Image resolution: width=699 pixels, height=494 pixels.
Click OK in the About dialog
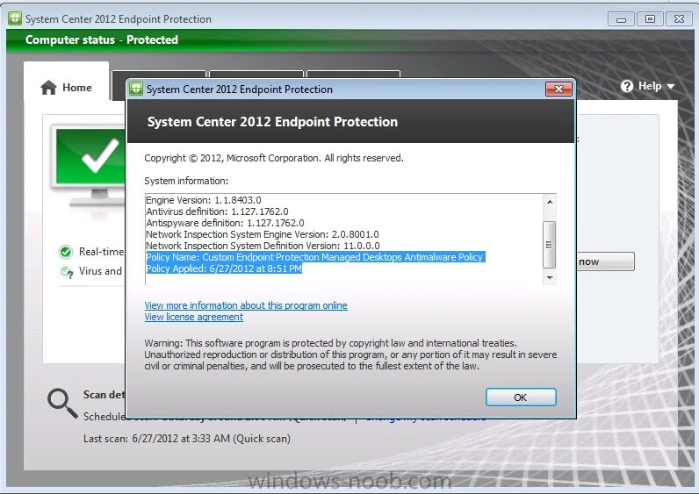click(521, 397)
